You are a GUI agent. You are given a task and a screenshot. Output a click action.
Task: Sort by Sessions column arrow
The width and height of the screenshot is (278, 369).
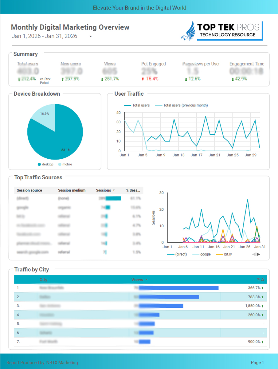[114, 190]
